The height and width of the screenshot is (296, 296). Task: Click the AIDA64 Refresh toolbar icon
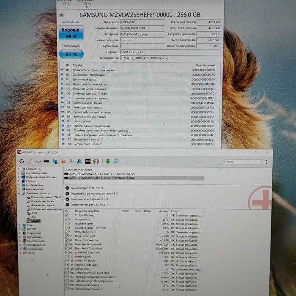(22, 161)
